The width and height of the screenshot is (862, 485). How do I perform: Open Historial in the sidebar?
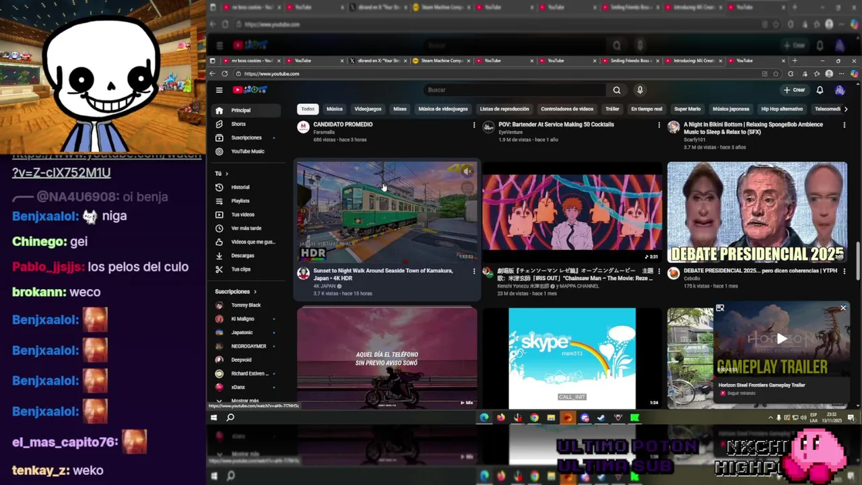point(245,187)
